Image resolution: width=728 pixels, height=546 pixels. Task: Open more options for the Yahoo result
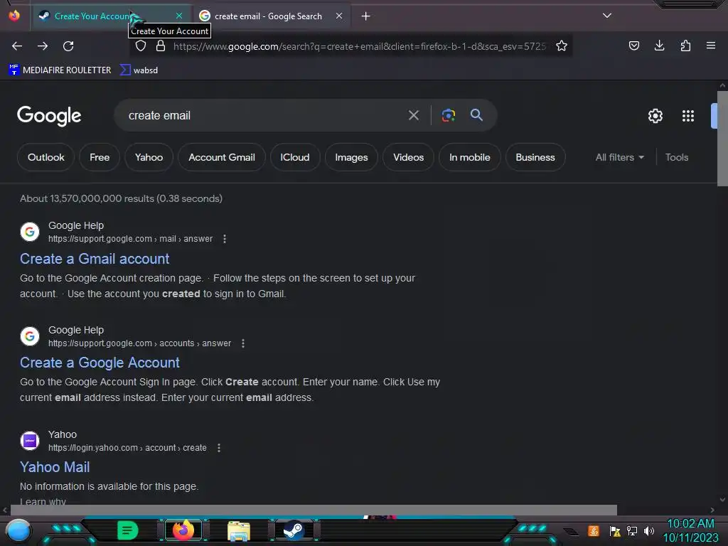[x=219, y=448]
